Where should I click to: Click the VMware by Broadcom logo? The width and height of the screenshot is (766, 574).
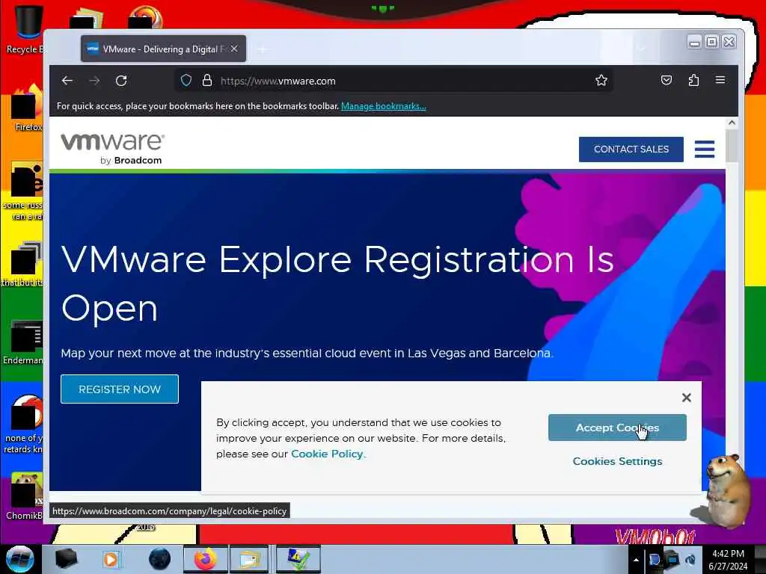tap(113, 149)
